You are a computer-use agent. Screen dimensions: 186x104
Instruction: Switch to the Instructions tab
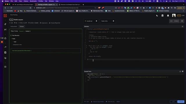(x=14, y=26)
